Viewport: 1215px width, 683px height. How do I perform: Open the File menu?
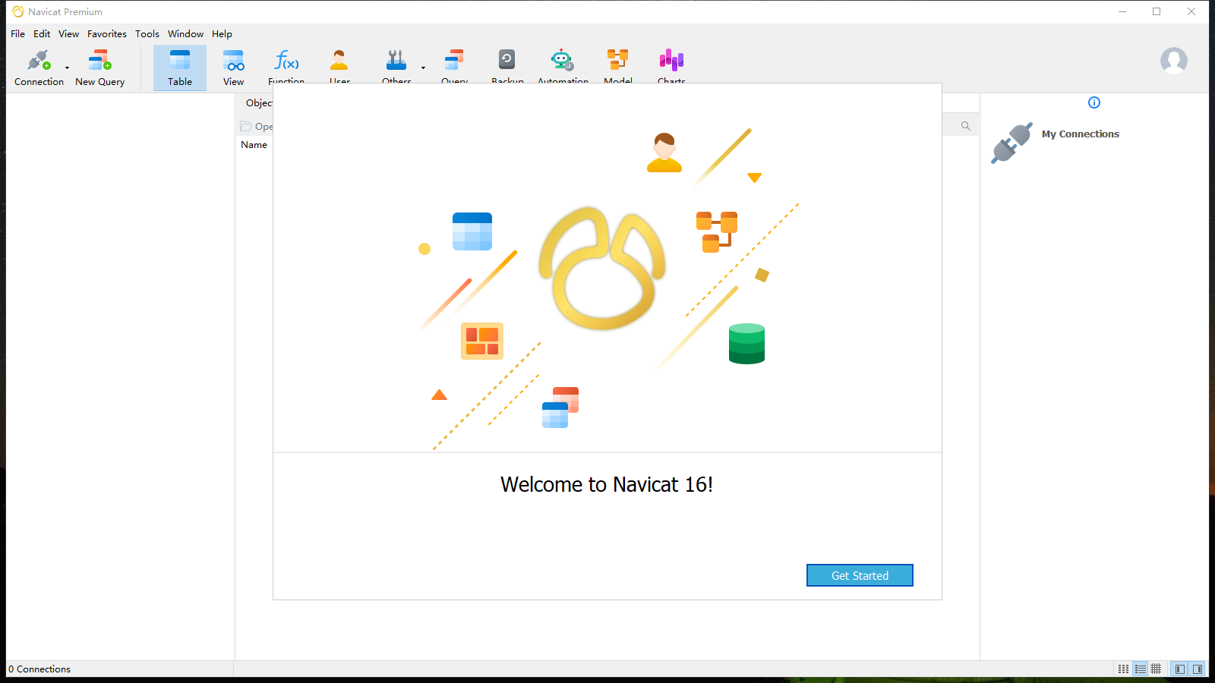point(18,34)
